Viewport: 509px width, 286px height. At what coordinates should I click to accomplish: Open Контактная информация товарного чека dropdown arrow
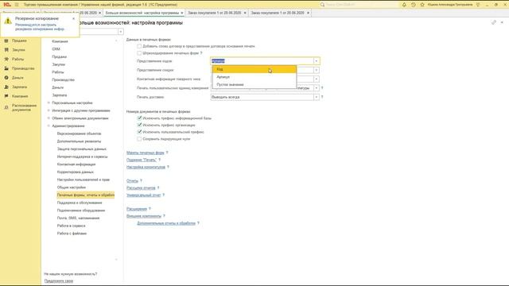coord(317,79)
